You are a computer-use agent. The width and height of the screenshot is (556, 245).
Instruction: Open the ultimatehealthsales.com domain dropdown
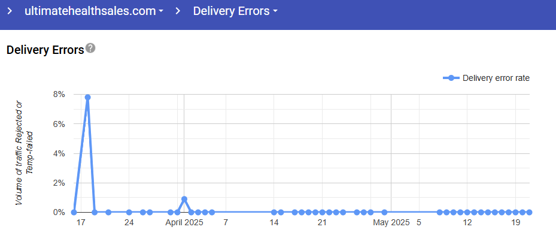(x=94, y=11)
